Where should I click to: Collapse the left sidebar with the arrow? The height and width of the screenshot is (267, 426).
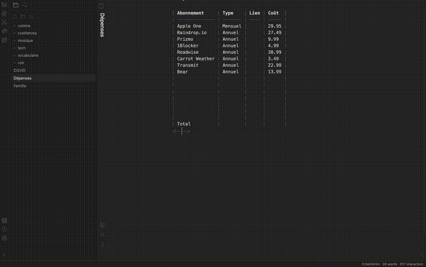pos(4,255)
